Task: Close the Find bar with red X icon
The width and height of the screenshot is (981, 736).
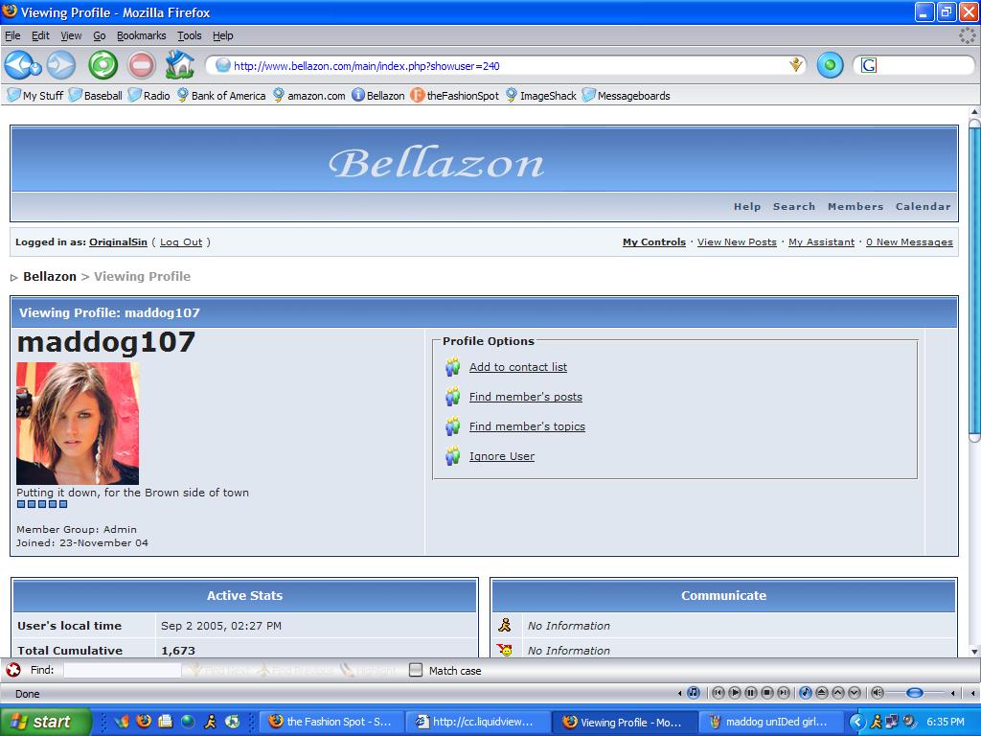Action: tap(13, 671)
